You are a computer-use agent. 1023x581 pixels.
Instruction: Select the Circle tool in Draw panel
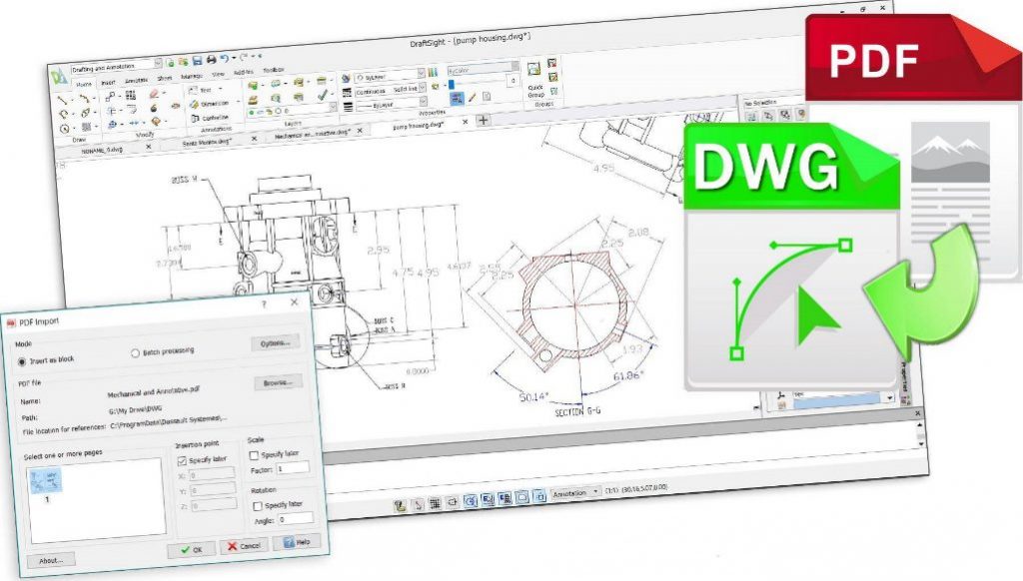point(64,129)
